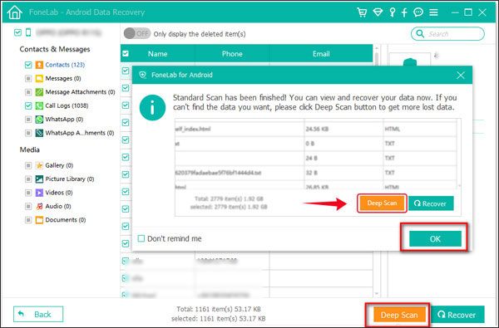Click the contact list scrollbar up arrow
499x328 pixels.
click(x=377, y=48)
